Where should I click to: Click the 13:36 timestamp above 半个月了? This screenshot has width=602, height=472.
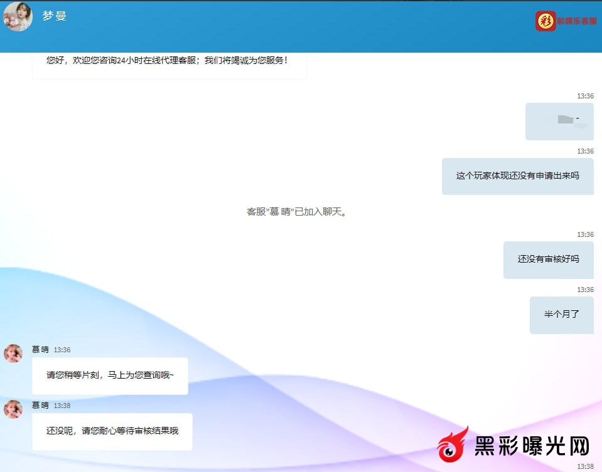click(x=585, y=290)
